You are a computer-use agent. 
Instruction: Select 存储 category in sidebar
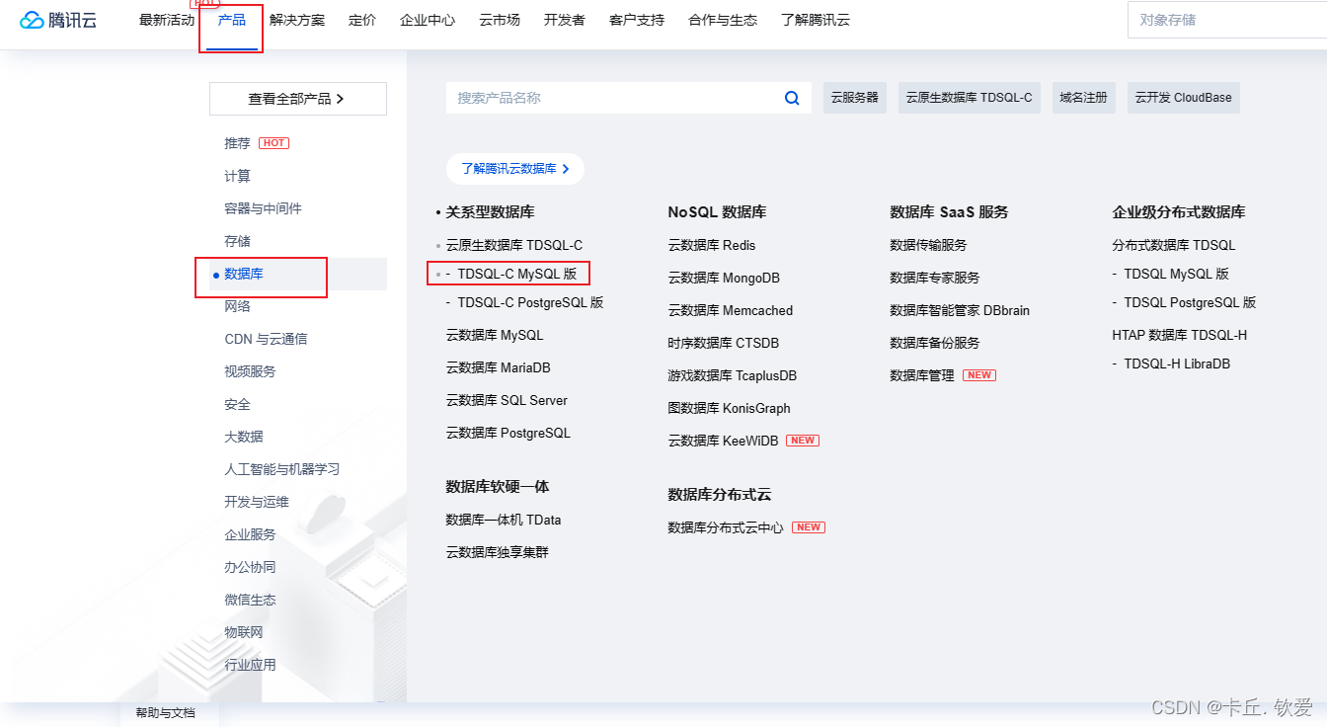click(237, 241)
